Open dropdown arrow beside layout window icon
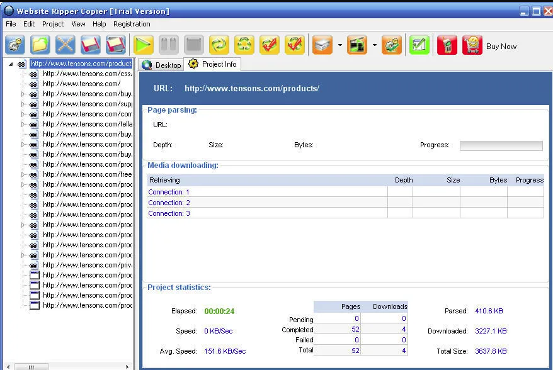 click(x=375, y=45)
